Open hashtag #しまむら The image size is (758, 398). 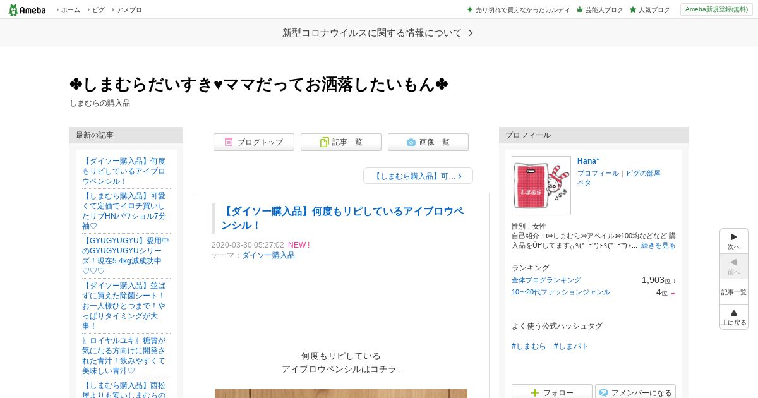(x=529, y=346)
